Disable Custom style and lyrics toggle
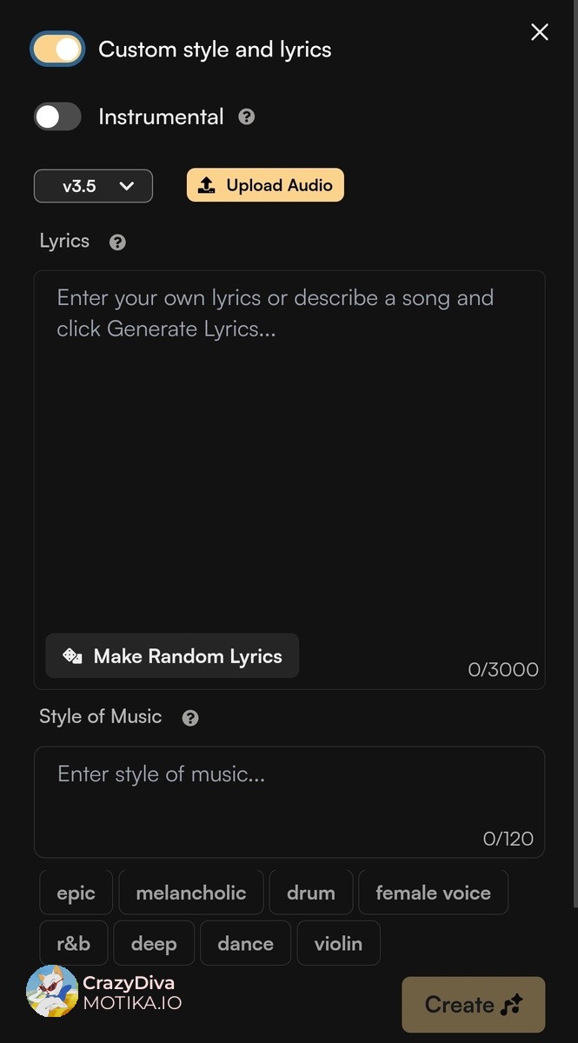The image size is (578, 1043). [57, 50]
